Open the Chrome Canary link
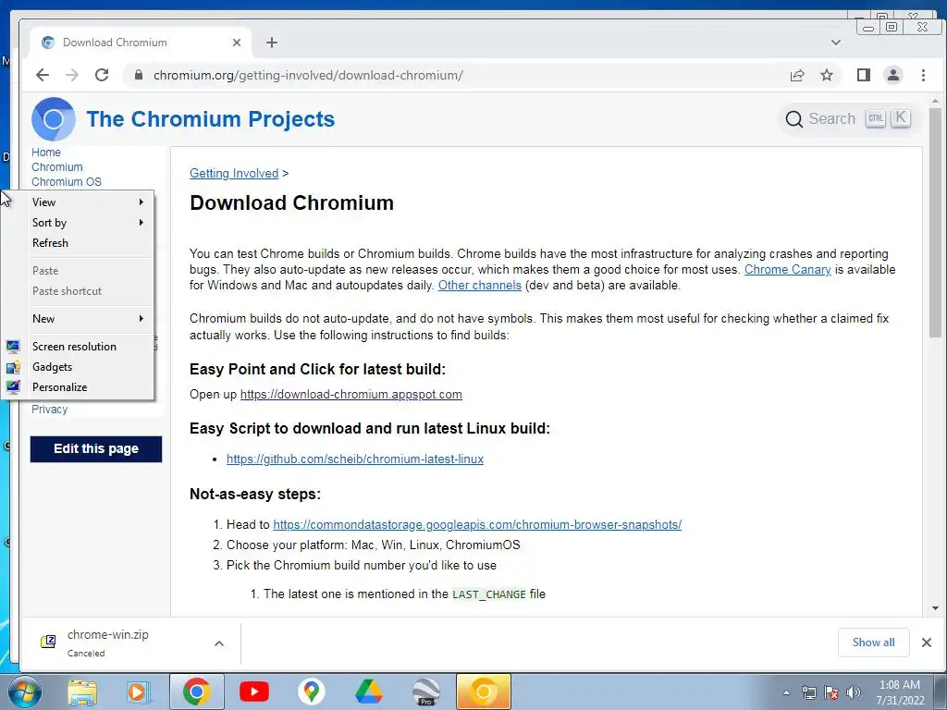 click(x=788, y=269)
